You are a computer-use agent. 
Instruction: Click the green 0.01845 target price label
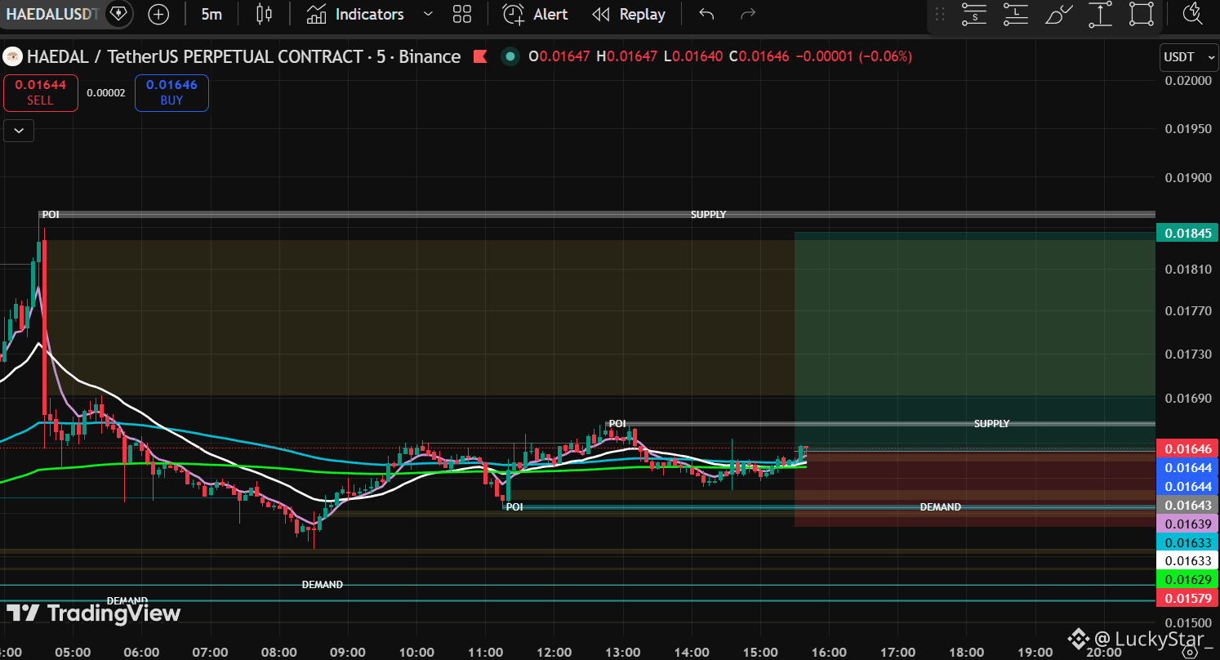click(1188, 234)
